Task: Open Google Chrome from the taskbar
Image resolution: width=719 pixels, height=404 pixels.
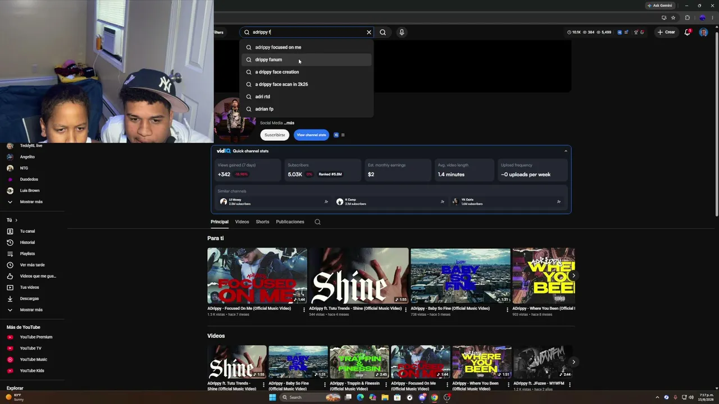Action: (x=434, y=397)
